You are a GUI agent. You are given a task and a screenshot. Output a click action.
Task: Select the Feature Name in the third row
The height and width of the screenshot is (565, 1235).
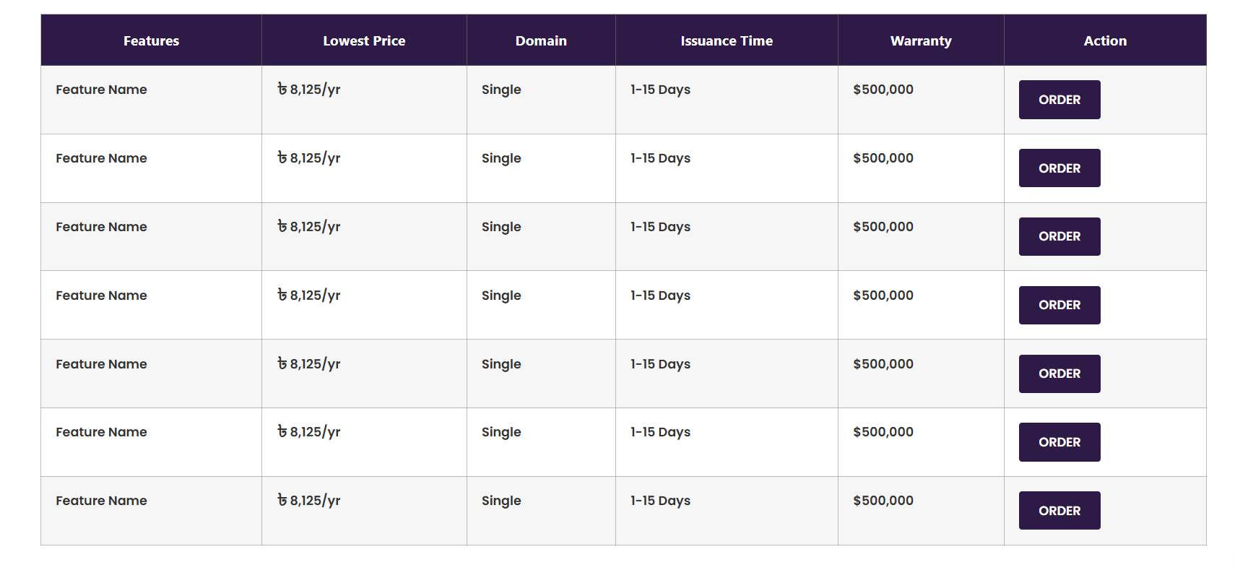coord(101,226)
